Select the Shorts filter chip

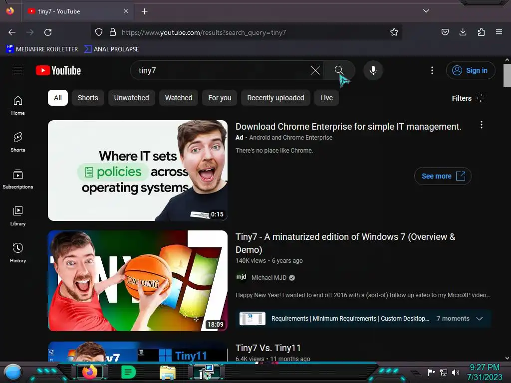pos(88,98)
